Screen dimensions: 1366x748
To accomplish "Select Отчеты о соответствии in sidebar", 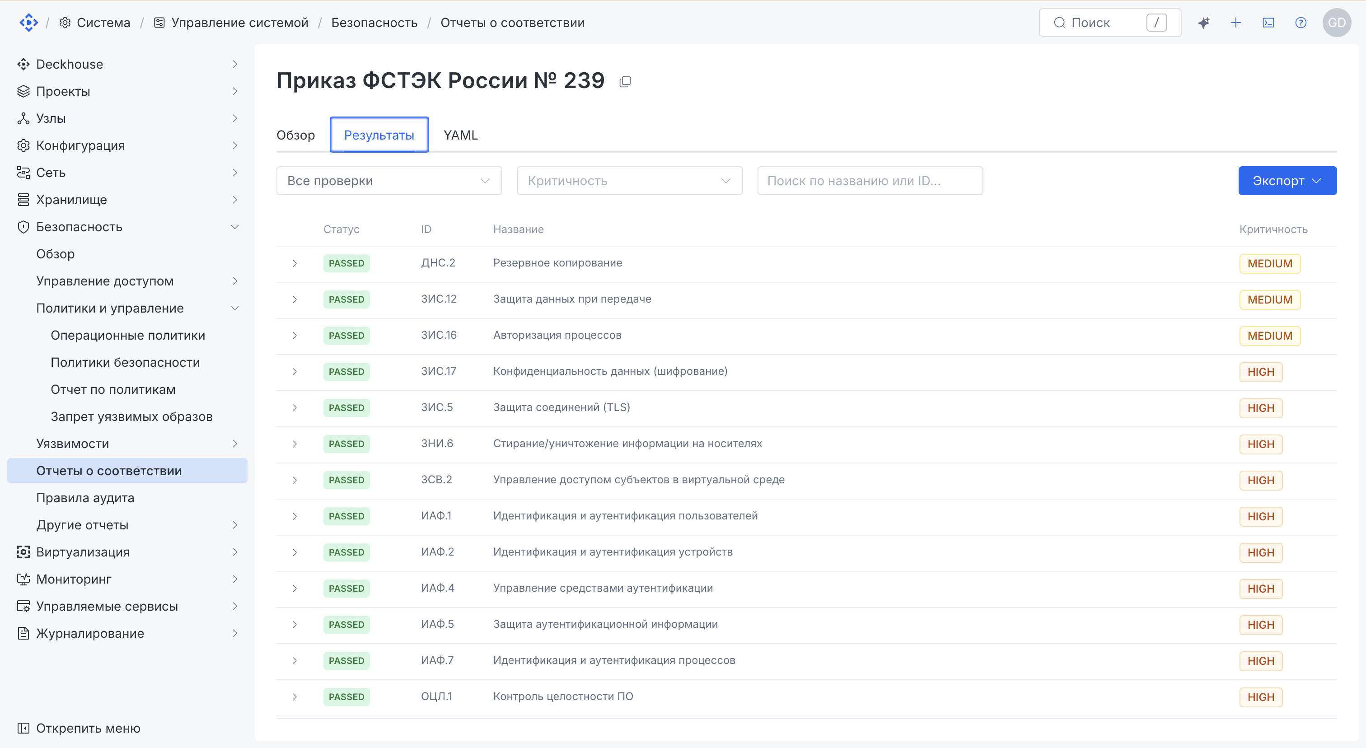I will (x=127, y=471).
